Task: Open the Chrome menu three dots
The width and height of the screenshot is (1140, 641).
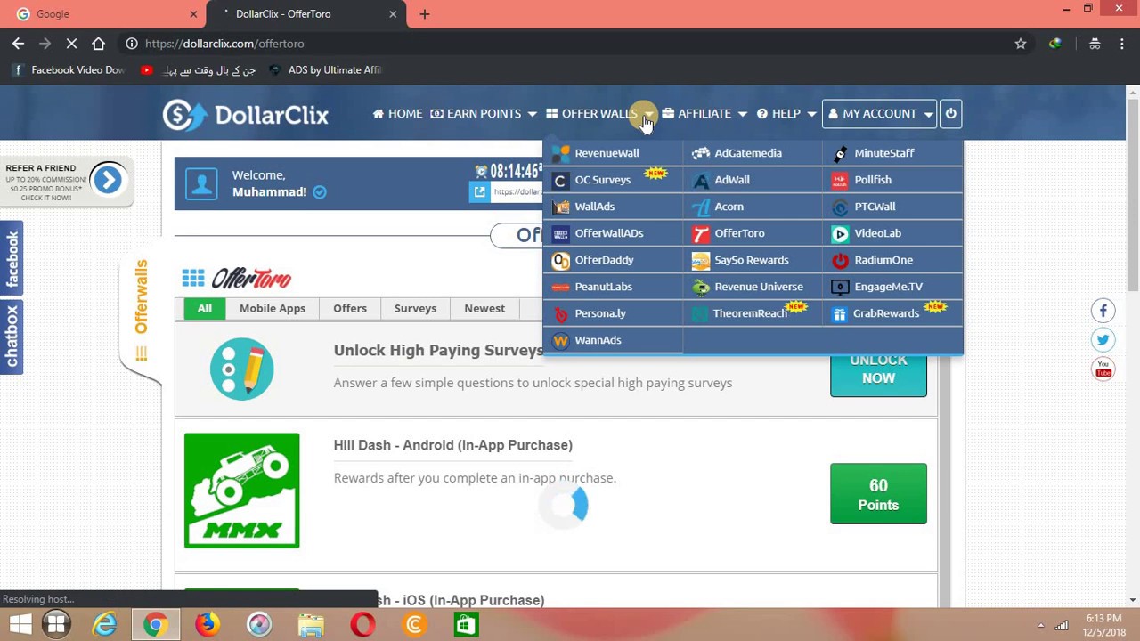Action: [x=1121, y=44]
